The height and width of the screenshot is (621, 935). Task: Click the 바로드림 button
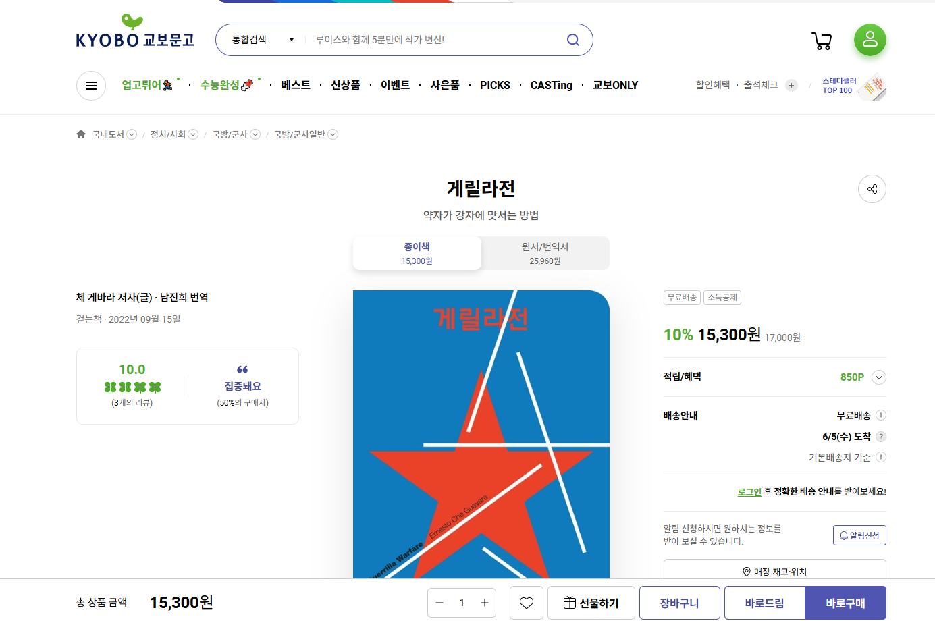(765, 603)
